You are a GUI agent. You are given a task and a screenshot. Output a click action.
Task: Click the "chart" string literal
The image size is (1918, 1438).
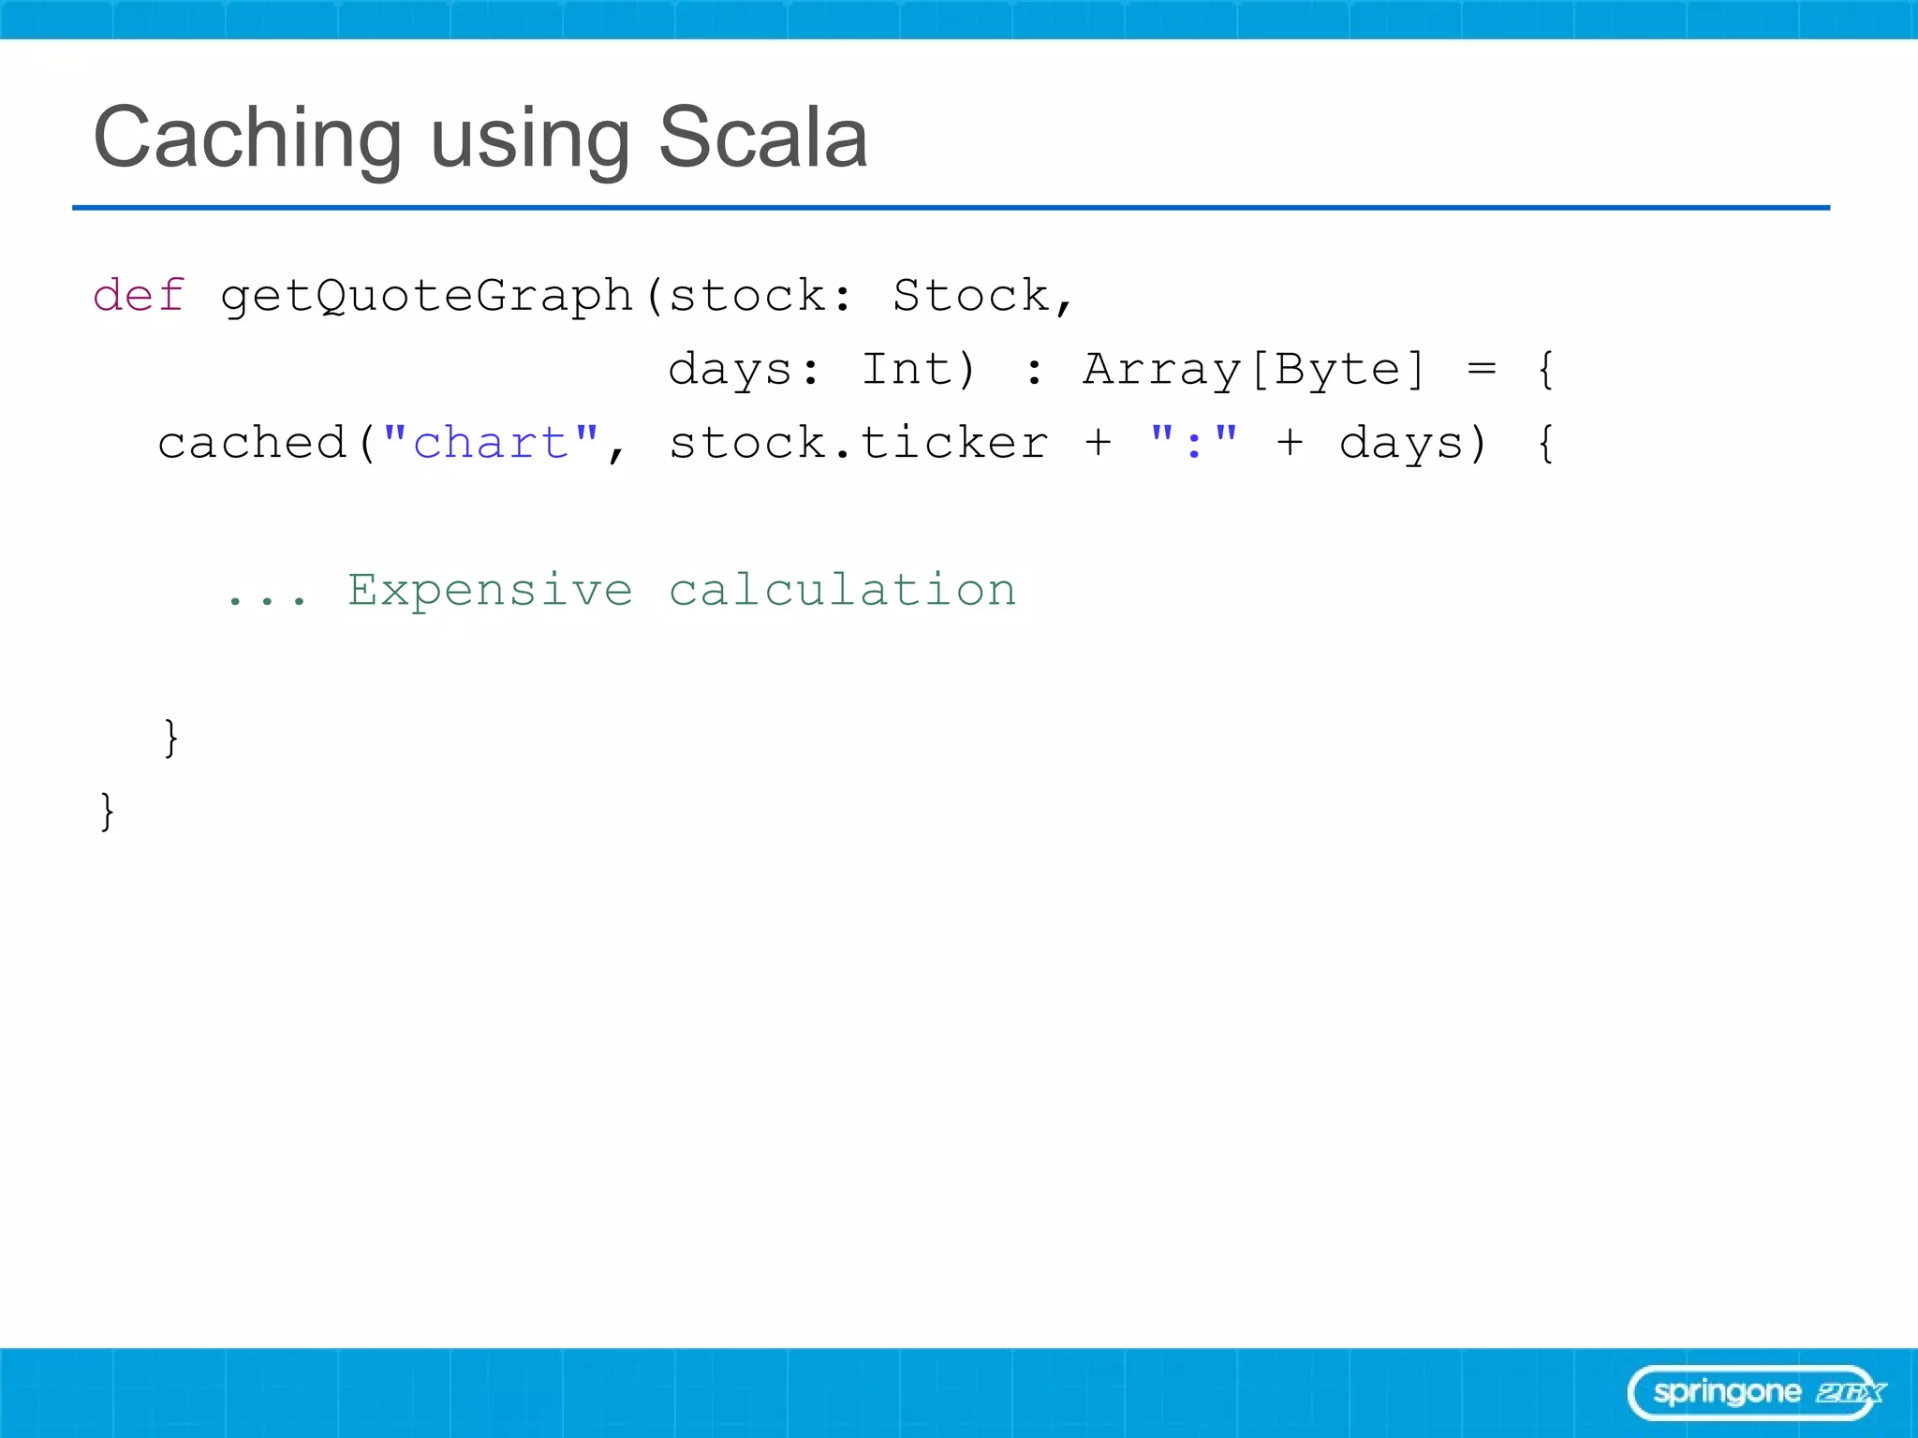tap(491, 441)
